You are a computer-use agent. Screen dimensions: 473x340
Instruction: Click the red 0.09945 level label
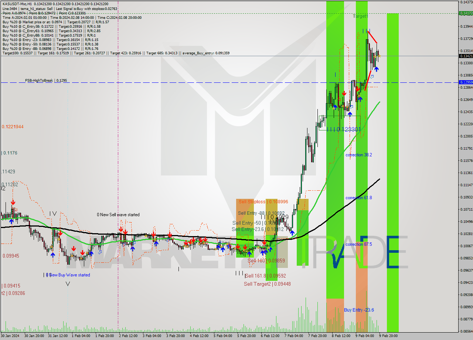(11, 256)
